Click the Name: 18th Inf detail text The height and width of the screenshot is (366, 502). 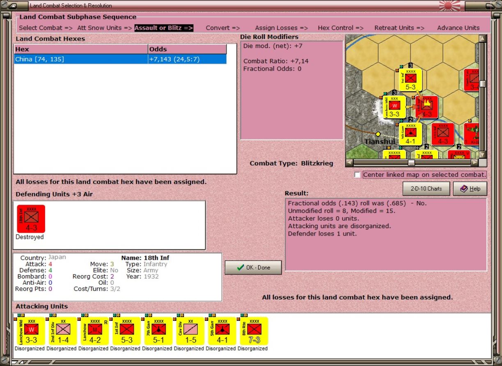[145, 258]
